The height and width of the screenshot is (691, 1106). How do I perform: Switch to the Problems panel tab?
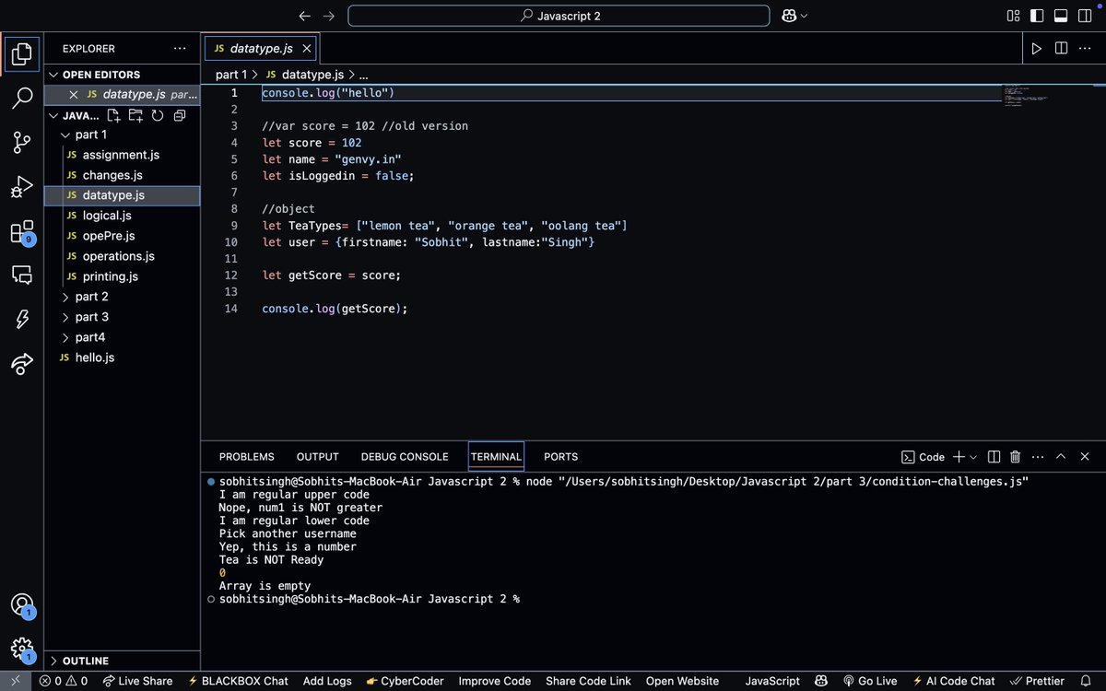246,456
